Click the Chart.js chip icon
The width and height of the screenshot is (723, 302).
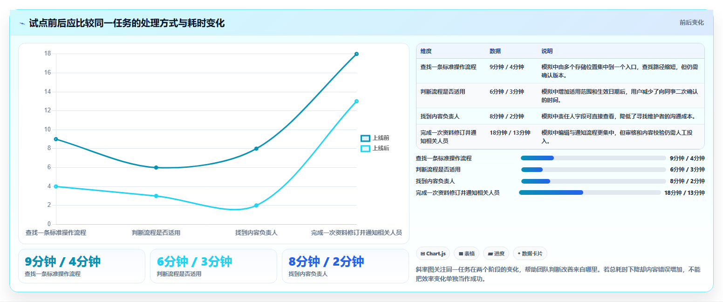click(423, 254)
